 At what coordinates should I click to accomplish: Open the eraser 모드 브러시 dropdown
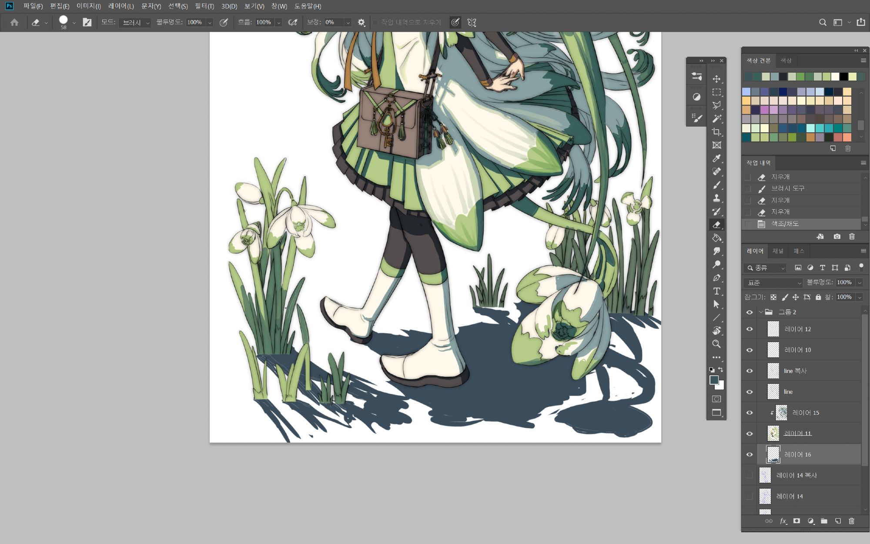(x=135, y=23)
